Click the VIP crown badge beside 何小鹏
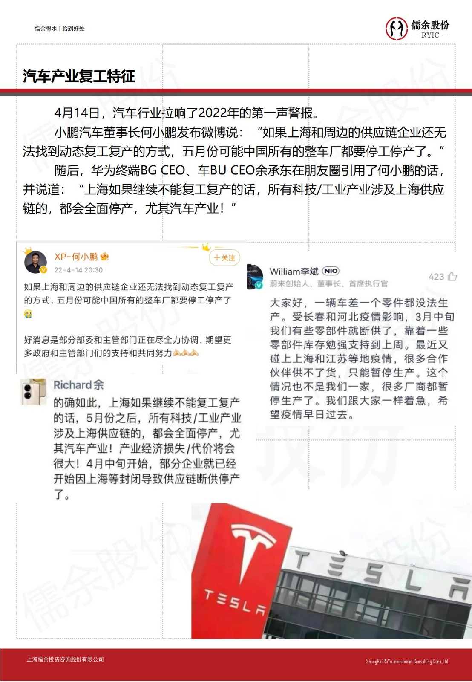Image resolution: width=472 pixels, height=682 pixels. pos(105,257)
